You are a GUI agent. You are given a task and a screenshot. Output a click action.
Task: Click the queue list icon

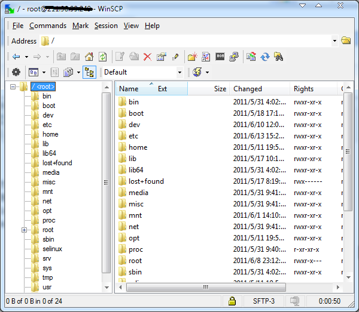(54, 72)
